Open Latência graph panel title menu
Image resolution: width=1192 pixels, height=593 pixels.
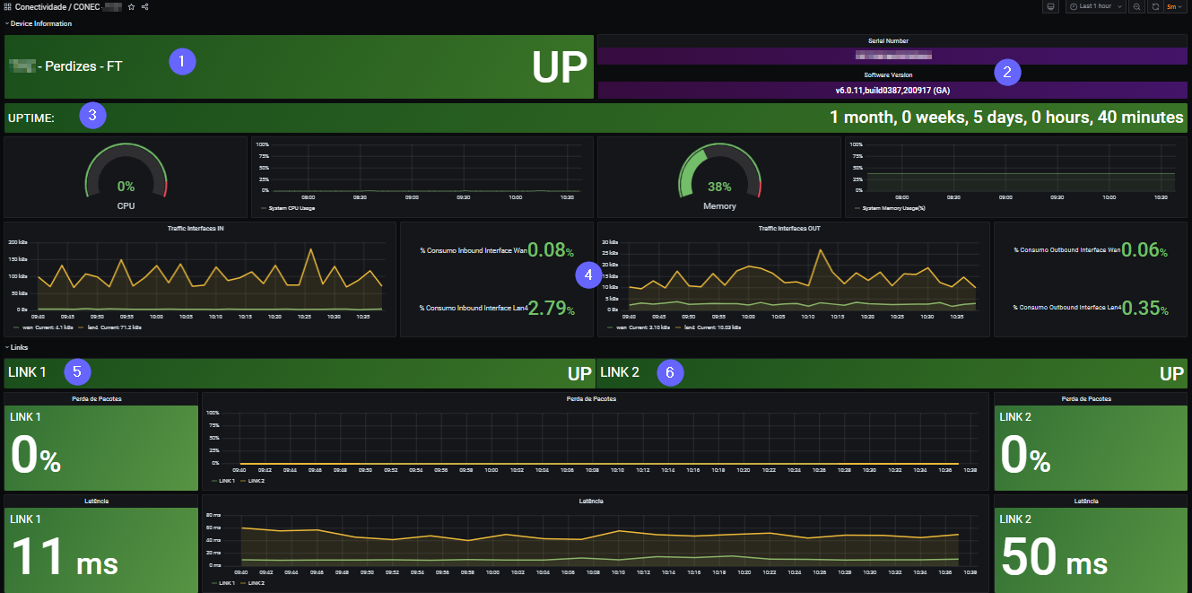591,501
